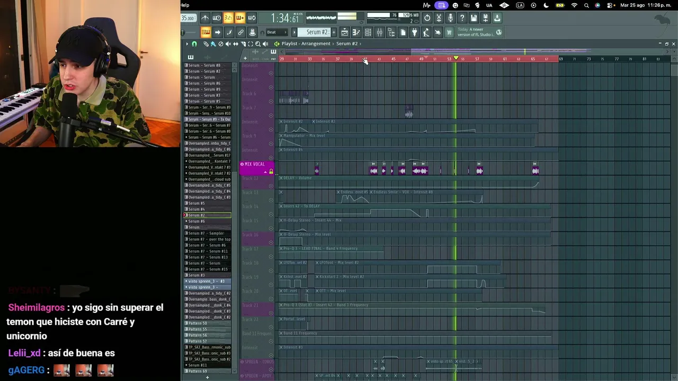The image size is (678, 381).
Task: Click the Render export download icon
Action: click(x=497, y=18)
